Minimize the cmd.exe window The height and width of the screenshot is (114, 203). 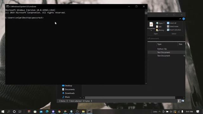point(129,6)
